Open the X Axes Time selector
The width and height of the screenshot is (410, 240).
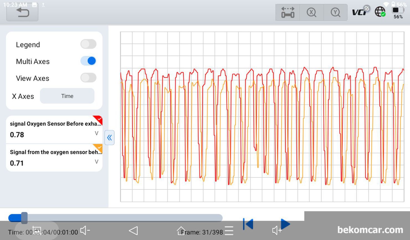click(67, 96)
